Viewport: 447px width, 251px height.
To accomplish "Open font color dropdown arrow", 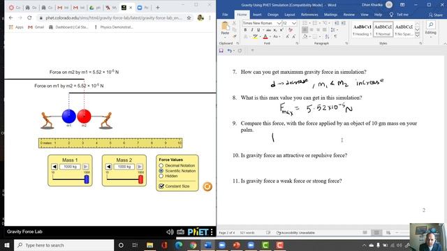I will click(270, 37).
